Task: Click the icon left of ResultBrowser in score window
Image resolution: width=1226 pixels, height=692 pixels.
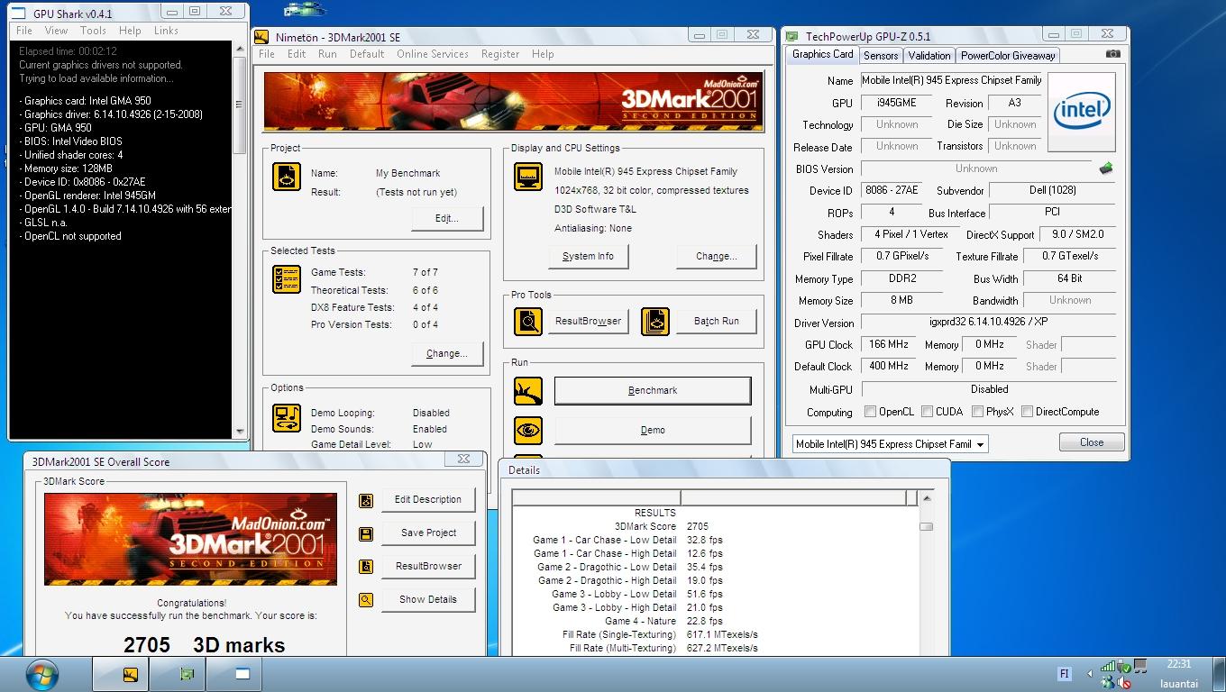Action: 365,567
